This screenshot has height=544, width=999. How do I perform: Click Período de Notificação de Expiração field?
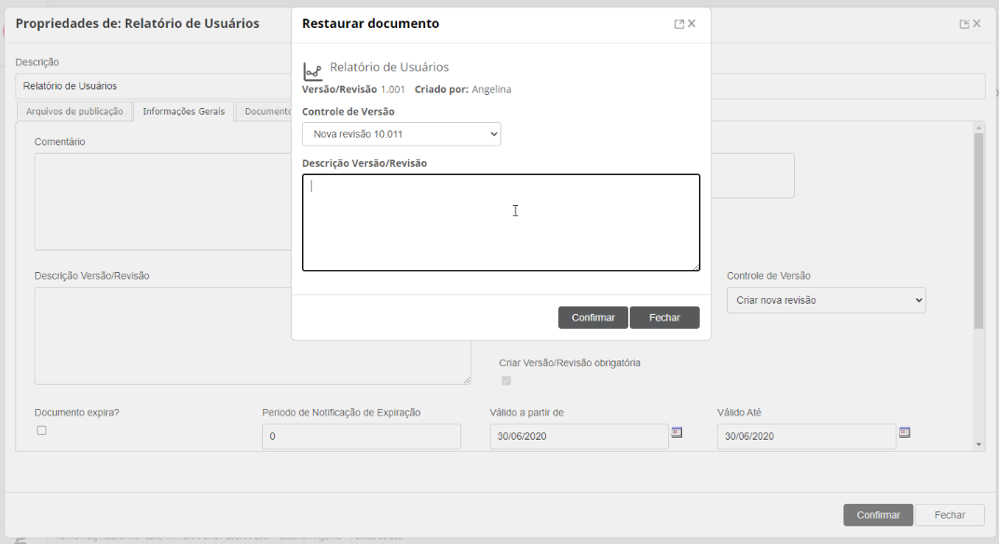(362, 436)
